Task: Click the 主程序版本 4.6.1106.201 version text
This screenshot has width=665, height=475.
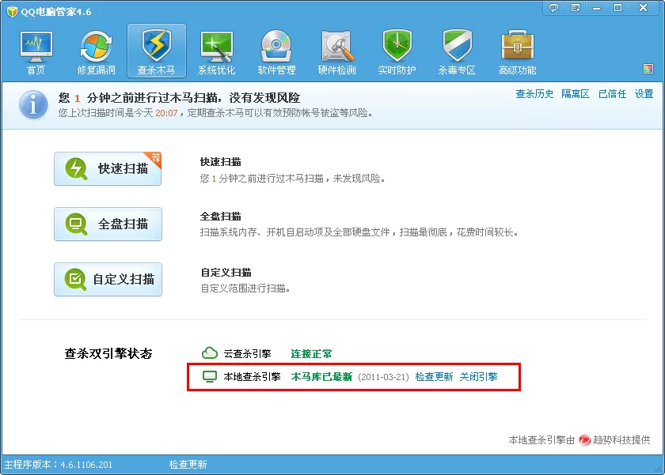Action: (58, 465)
